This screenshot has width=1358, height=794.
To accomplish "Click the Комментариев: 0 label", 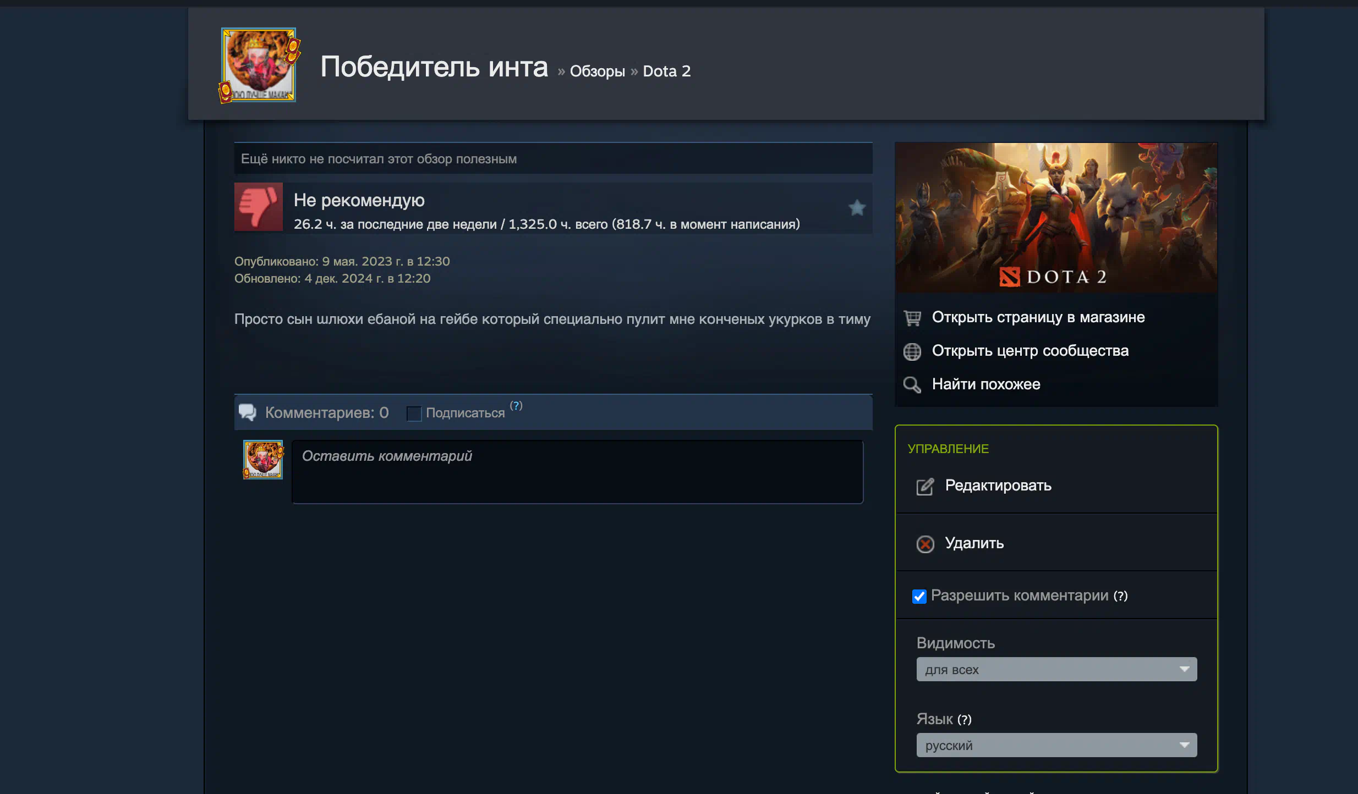I will pos(327,412).
